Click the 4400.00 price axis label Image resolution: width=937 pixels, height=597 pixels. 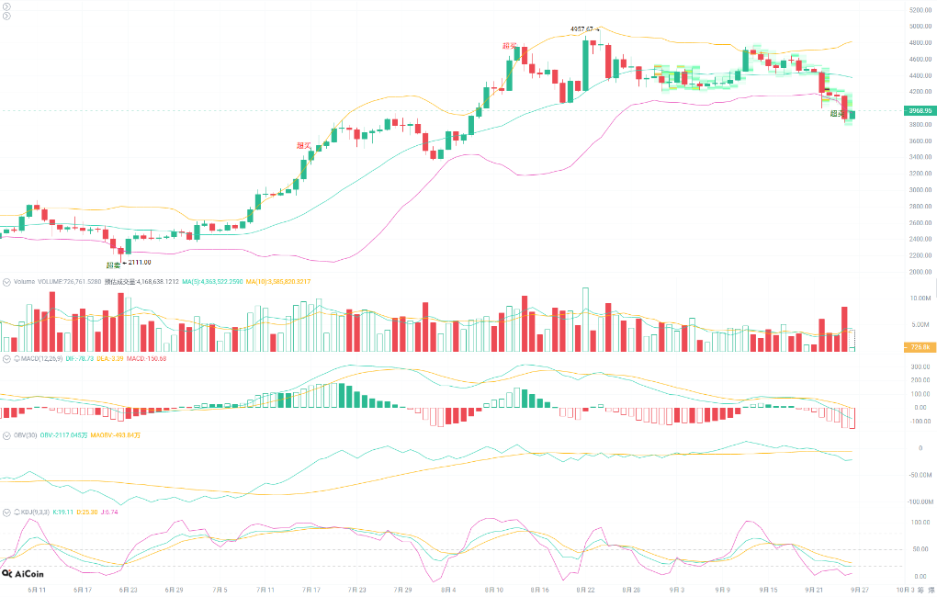(920, 76)
